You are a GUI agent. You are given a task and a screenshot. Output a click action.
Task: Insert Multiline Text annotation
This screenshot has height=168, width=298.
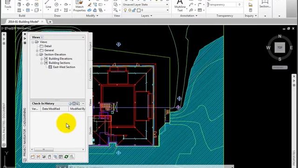point(180,6)
